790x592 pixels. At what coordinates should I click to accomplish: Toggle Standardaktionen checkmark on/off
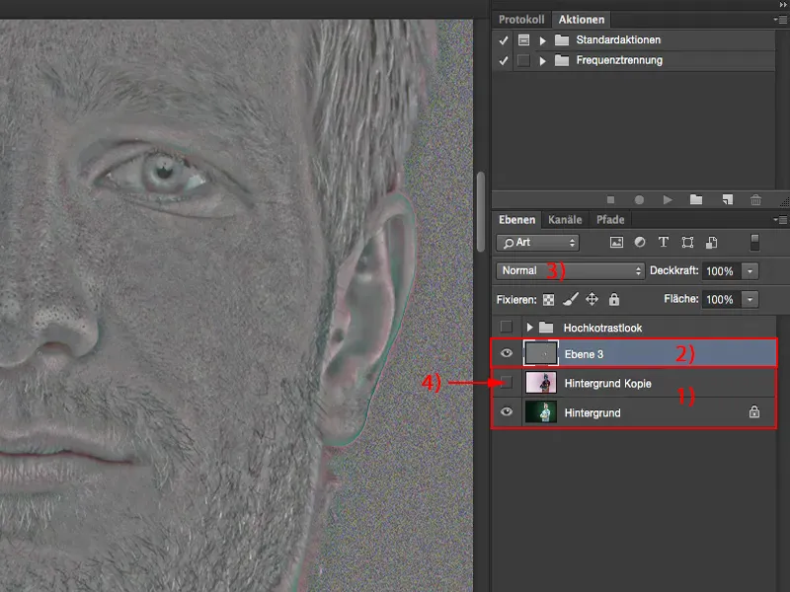point(503,40)
